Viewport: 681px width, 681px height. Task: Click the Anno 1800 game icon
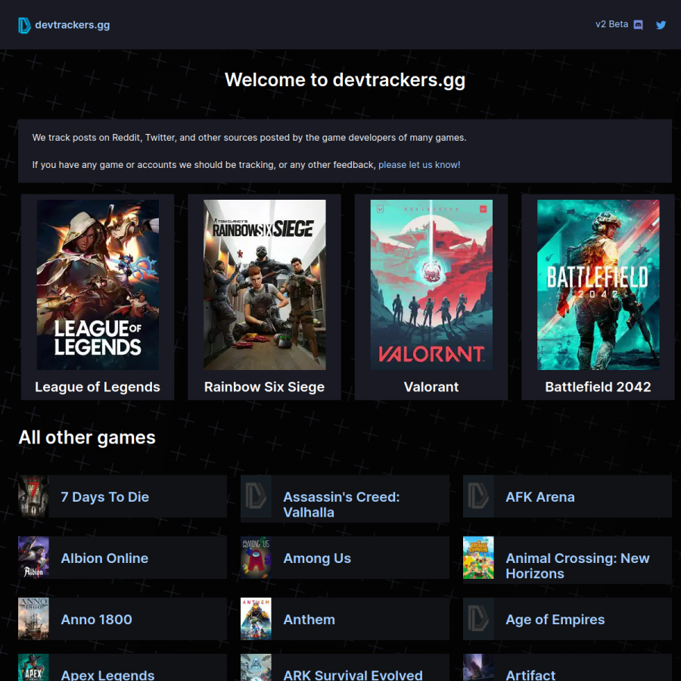coord(33,618)
